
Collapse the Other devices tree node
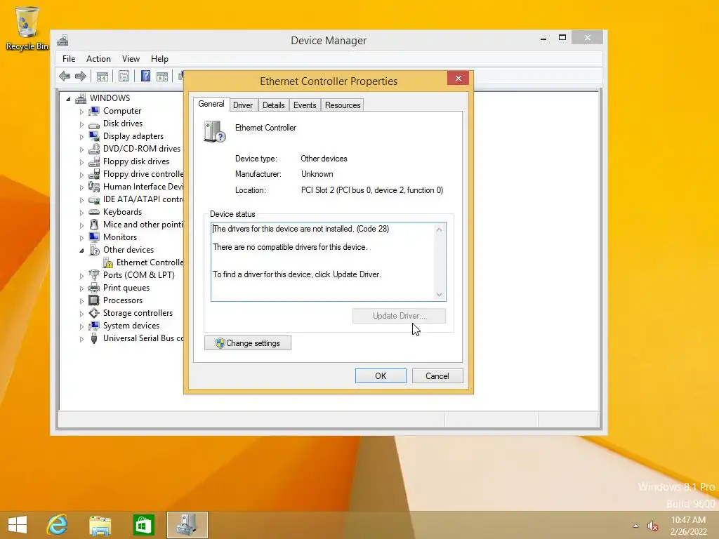click(81, 251)
